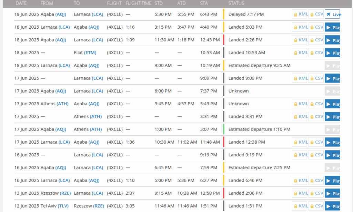Play the 17 Jun flight landed 9:09 PM
The height and width of the screenshot is (212, 353).
pos(332,78)
